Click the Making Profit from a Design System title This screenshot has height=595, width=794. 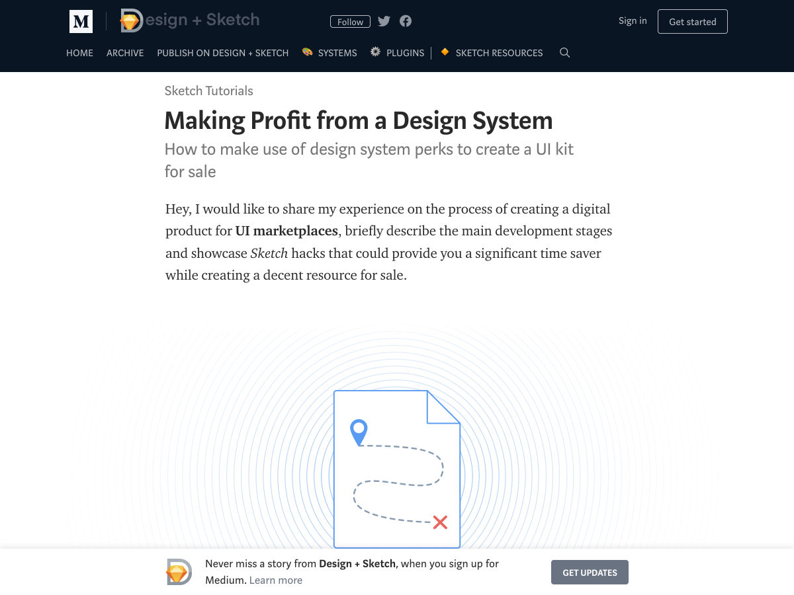[x=359, y=121]
